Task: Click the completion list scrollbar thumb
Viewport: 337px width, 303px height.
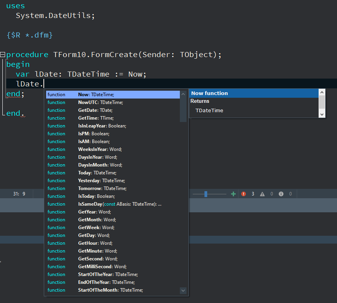Action: 183,109
